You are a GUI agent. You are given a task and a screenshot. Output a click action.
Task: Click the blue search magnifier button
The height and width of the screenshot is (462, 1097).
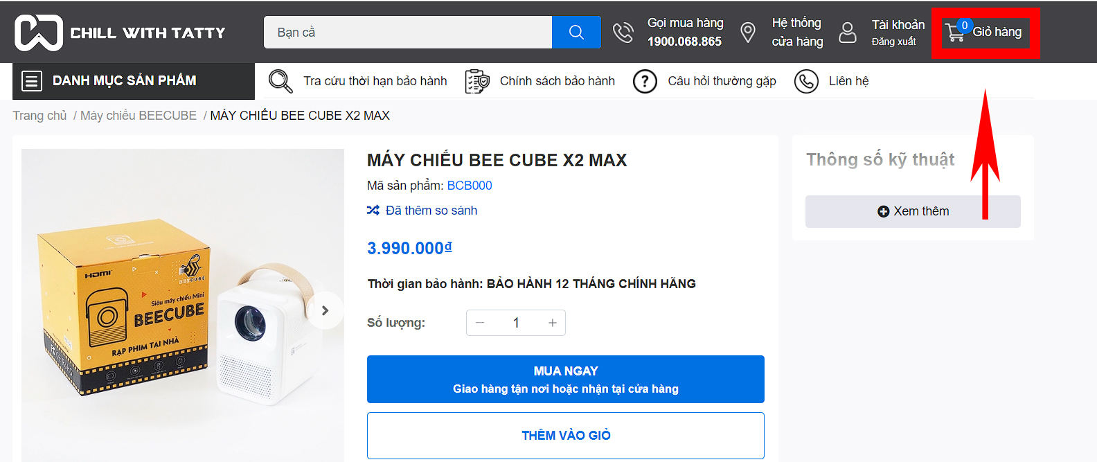(x=576, y=33)
